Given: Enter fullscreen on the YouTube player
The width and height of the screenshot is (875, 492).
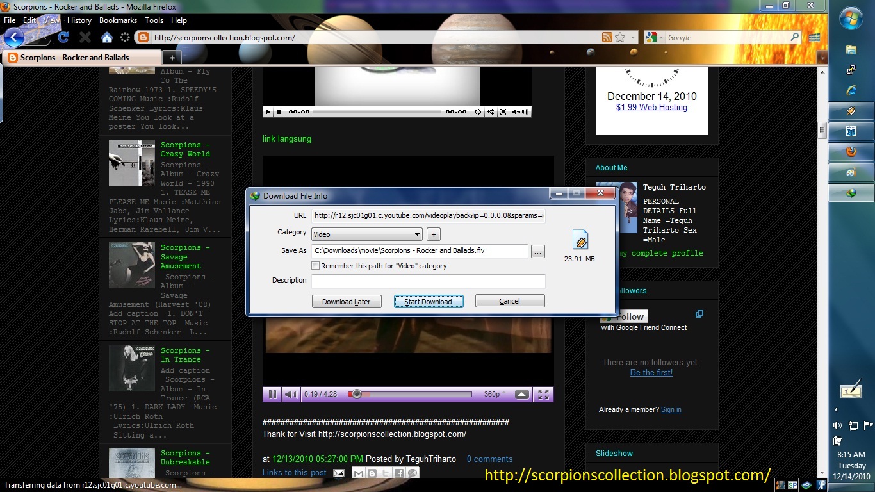Looking at the screenshot, I should point(543,394).
